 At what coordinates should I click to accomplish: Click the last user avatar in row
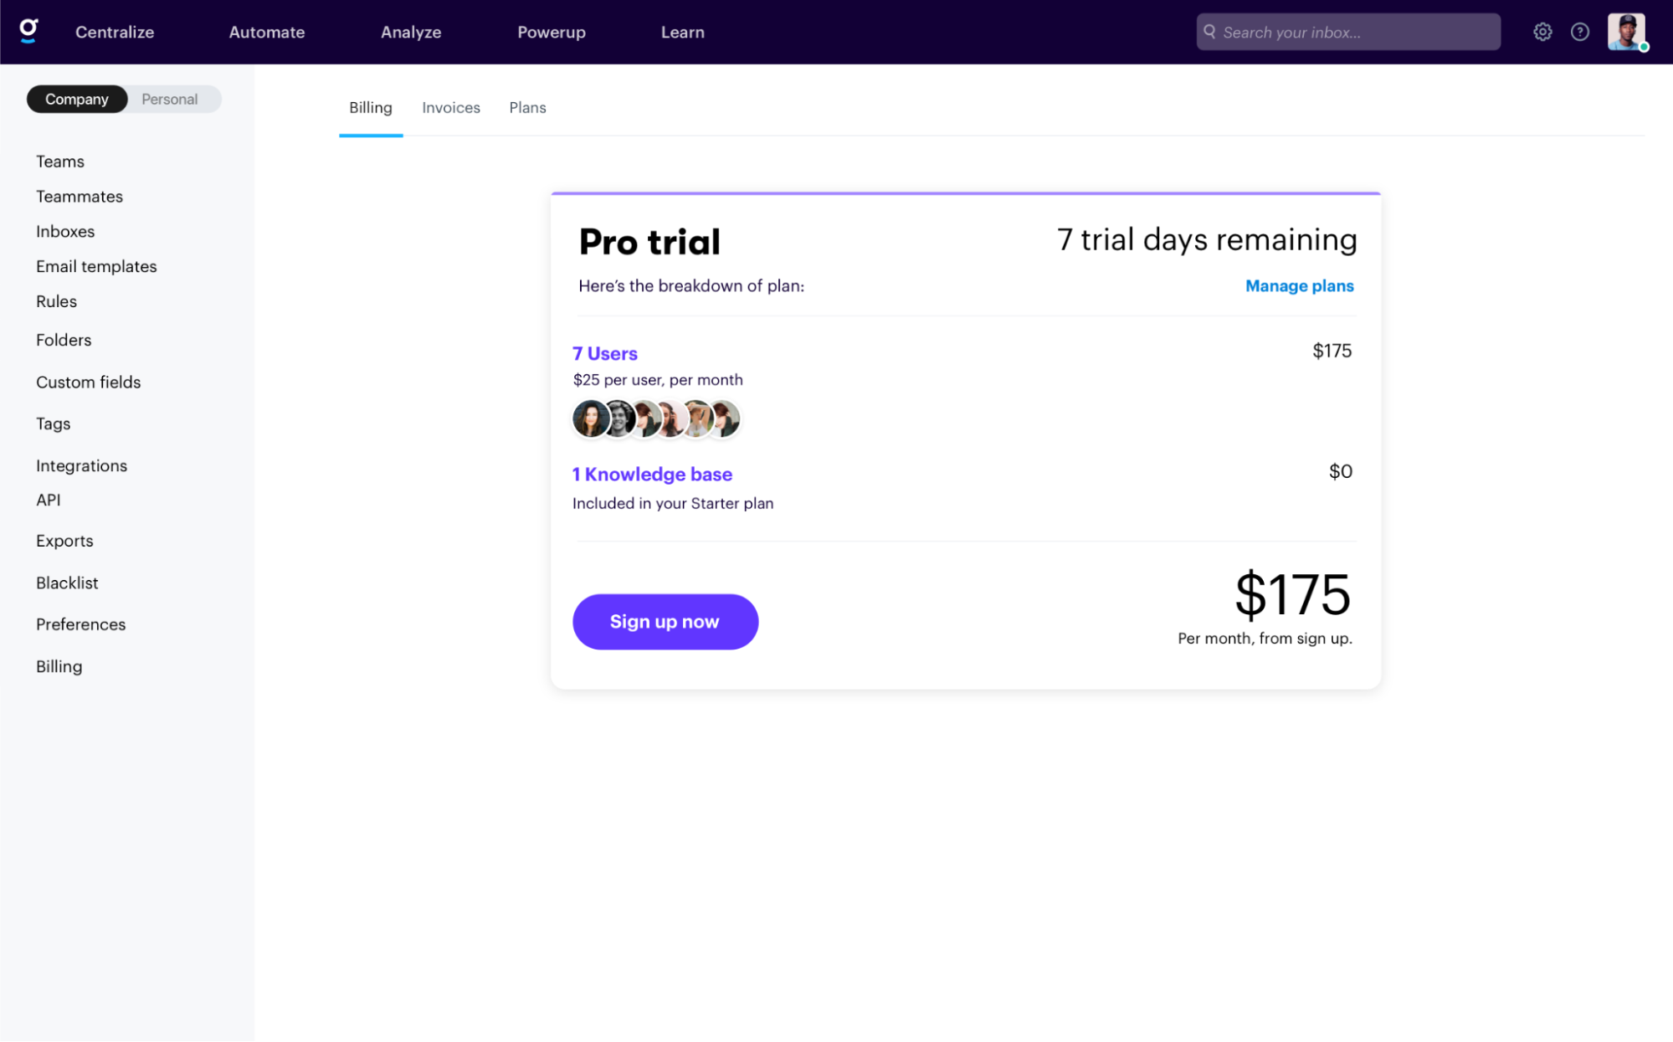point(726,419)
